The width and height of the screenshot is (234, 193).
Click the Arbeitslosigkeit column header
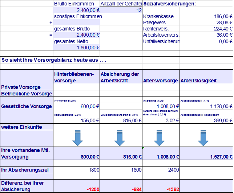[x=198, y=81]
